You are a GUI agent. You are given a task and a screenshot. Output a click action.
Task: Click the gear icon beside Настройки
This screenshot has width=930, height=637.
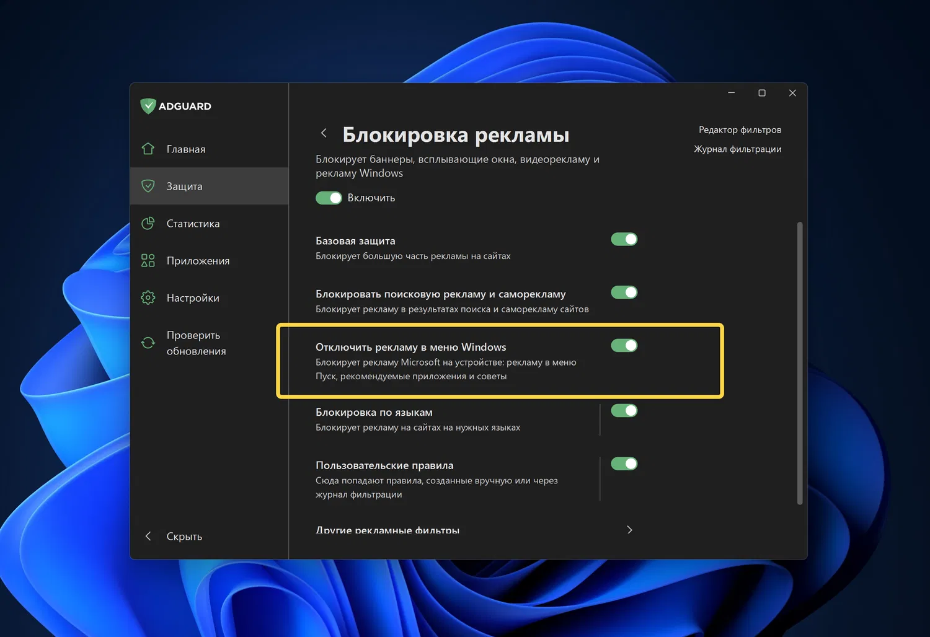coord(148,297)
